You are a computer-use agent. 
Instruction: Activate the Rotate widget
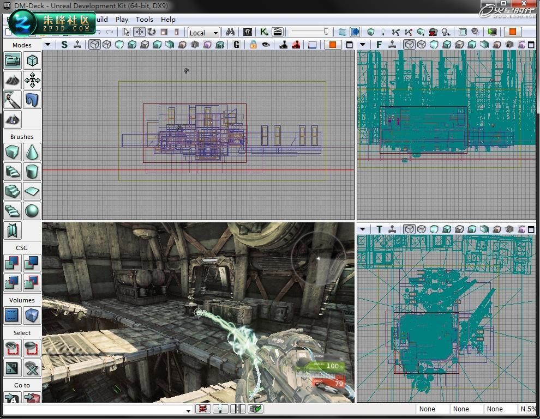coord(152,32)
